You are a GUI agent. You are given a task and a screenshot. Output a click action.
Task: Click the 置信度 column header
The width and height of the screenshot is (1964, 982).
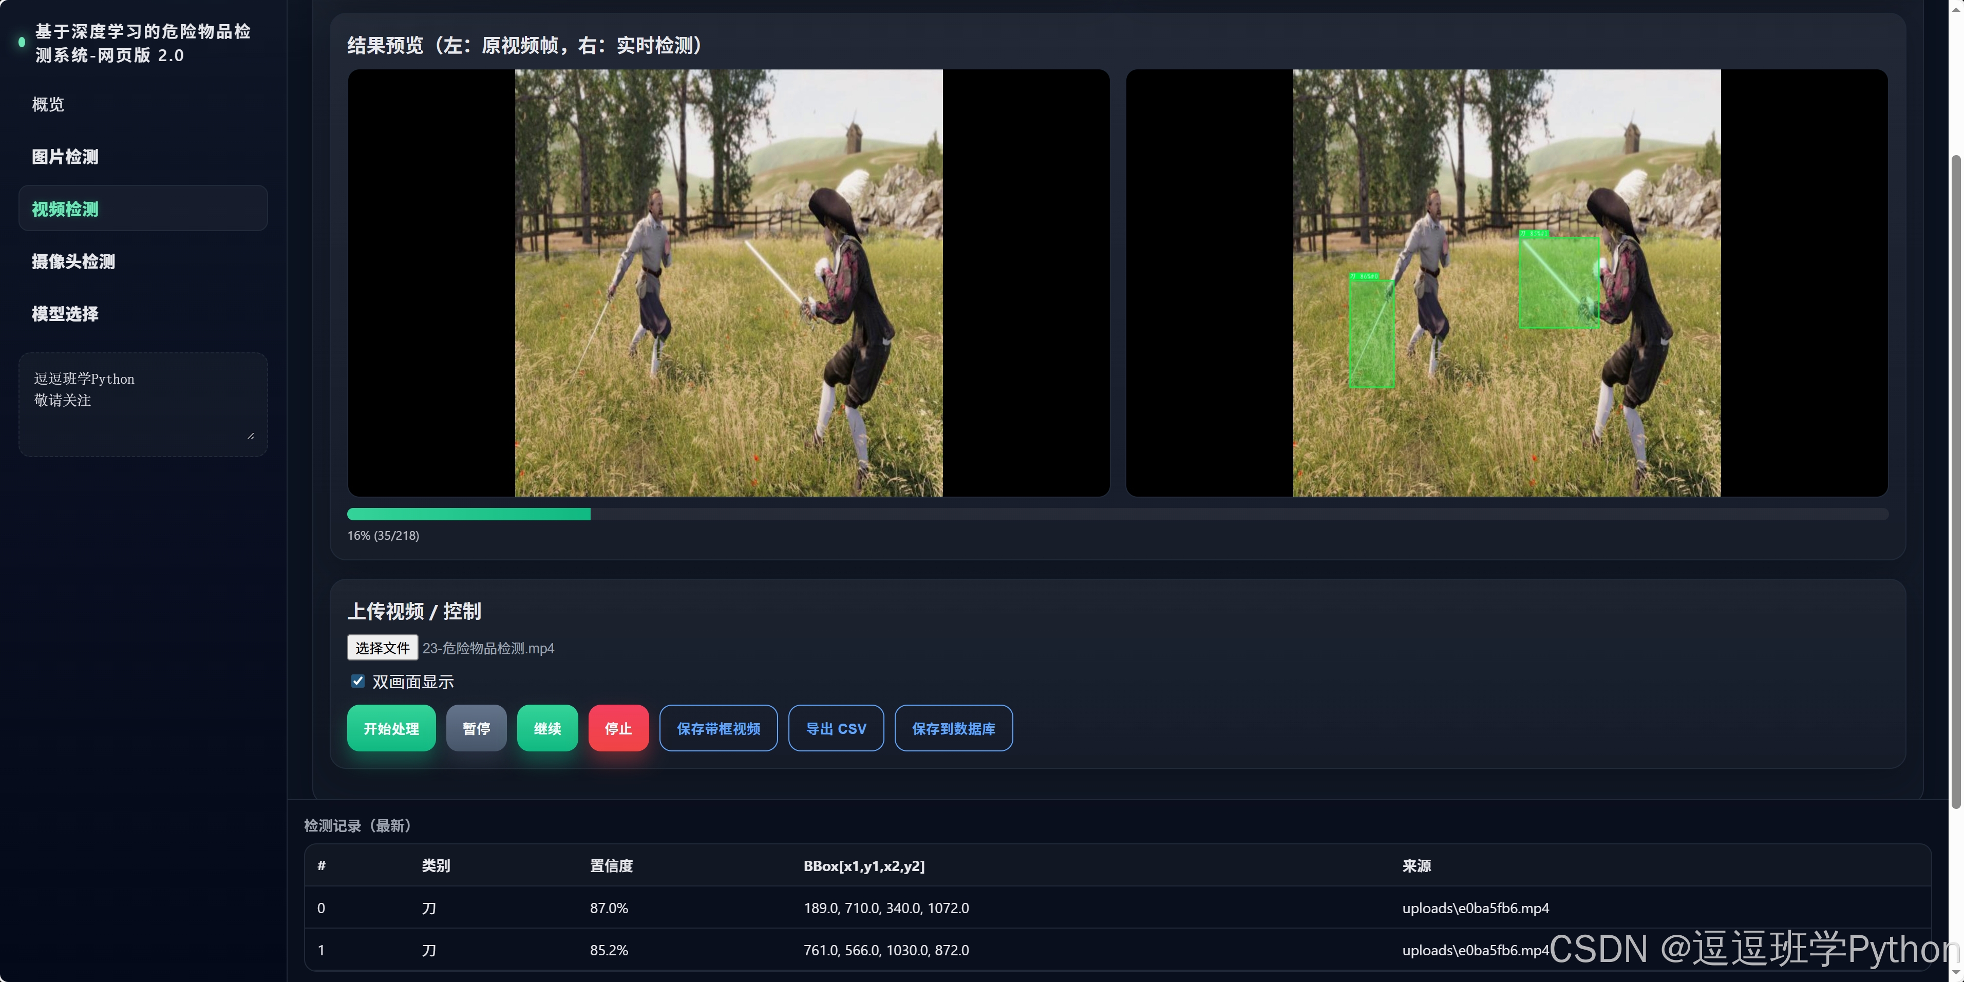612,865
